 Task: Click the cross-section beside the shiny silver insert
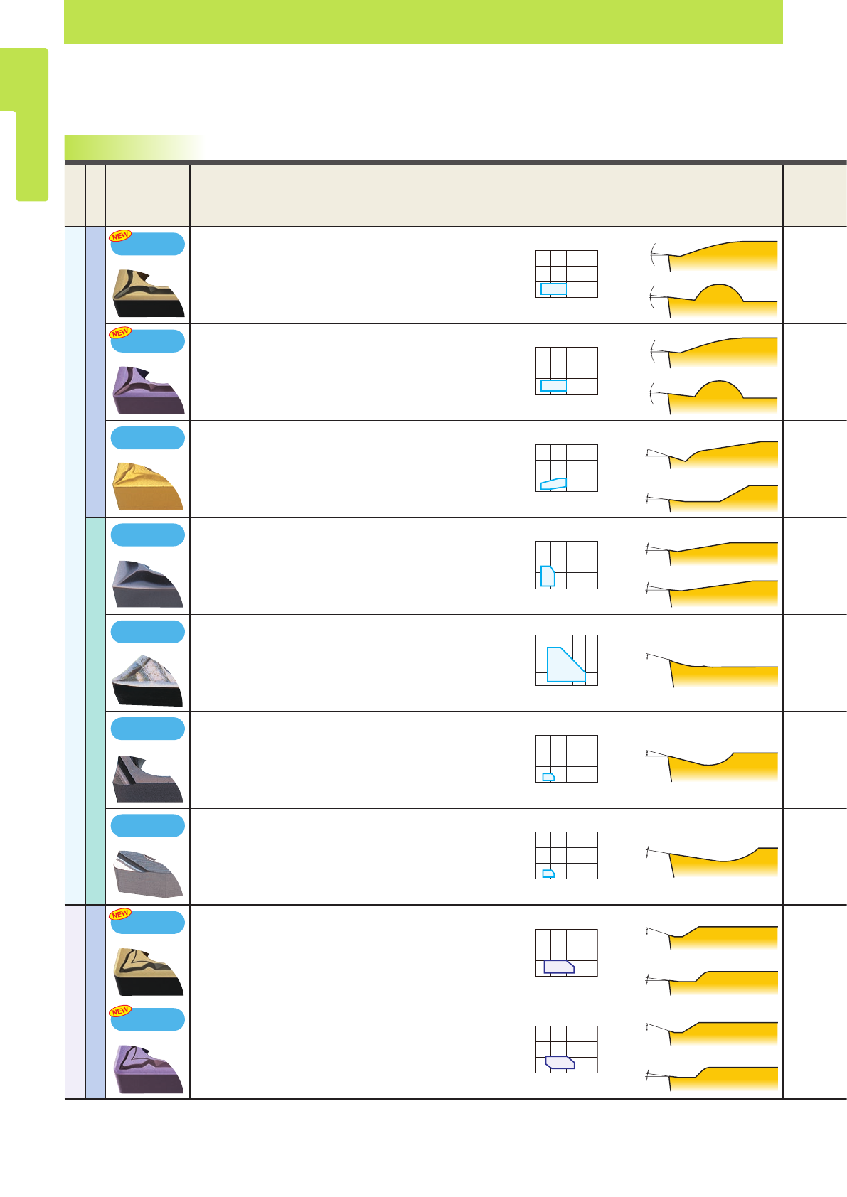point(711,669)
